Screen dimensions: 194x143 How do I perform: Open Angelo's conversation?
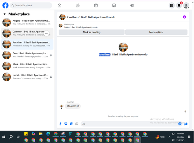27,22
